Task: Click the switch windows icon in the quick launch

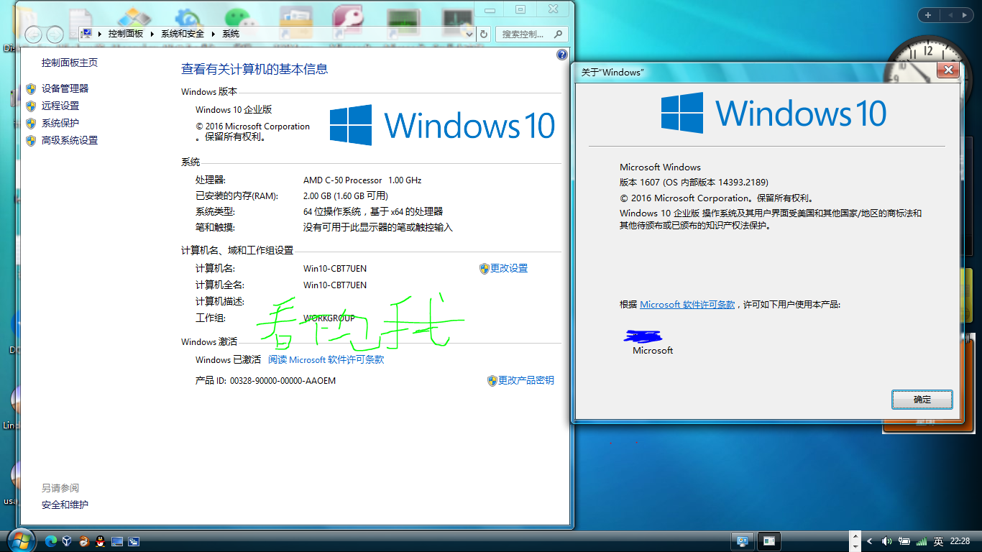Action: point(134,541)
